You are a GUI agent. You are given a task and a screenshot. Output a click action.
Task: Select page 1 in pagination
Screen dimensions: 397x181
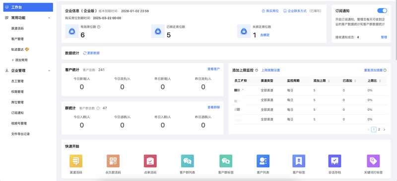(374, 130)
